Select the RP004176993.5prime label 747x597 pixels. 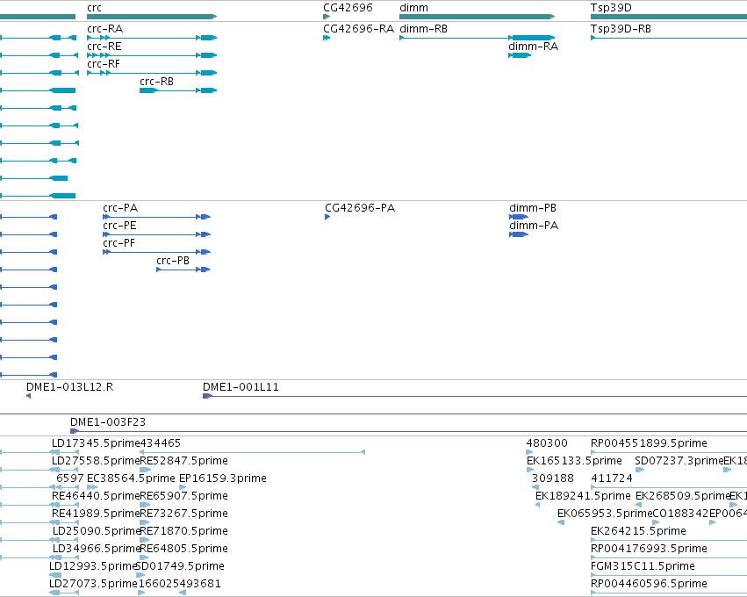pyautogui.click(x=649, y=549)
